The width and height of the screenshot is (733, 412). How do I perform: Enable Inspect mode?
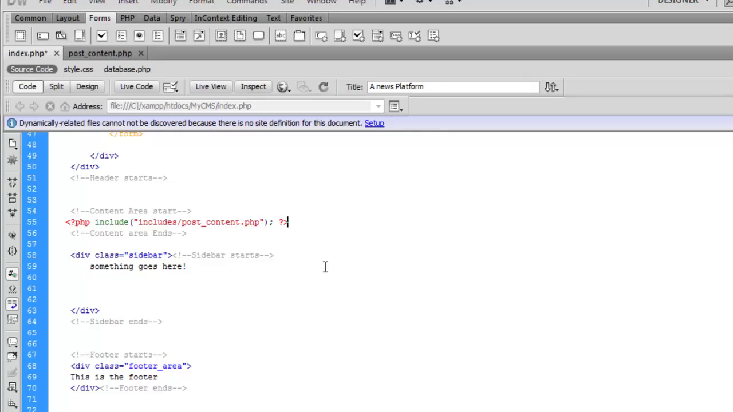[x=253, y=87]
